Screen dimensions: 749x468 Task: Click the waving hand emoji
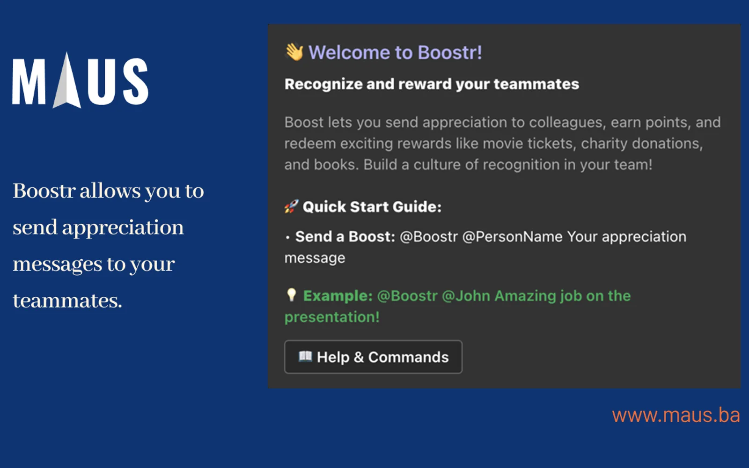294,52
